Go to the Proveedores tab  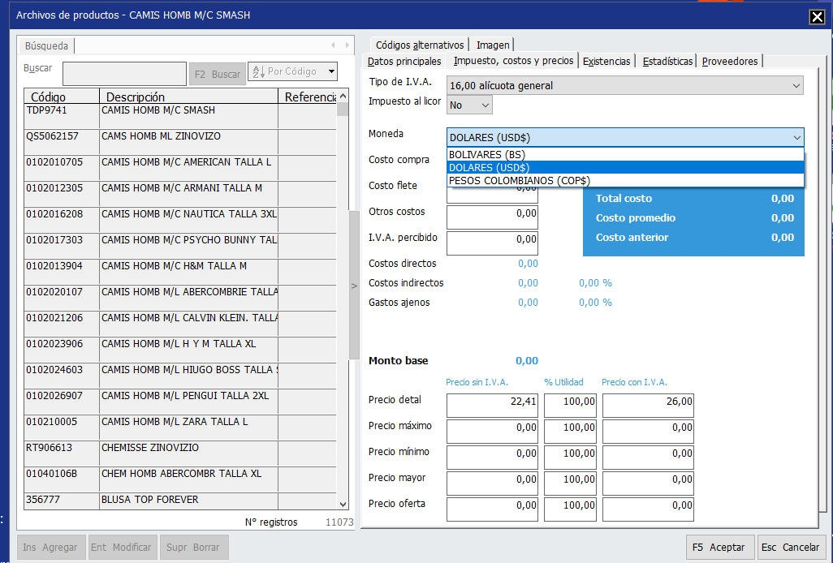pyautogui.click(x=730, y=61)
